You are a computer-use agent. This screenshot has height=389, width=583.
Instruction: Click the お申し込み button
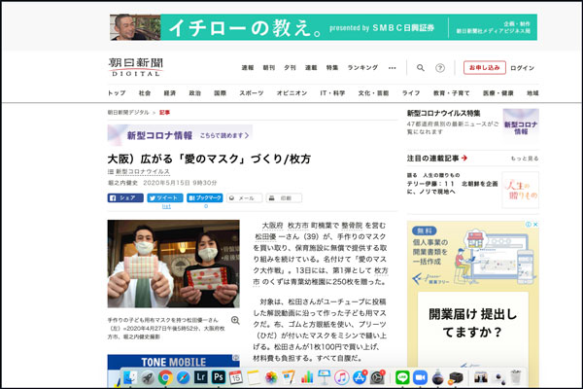(x=483, y=68)
